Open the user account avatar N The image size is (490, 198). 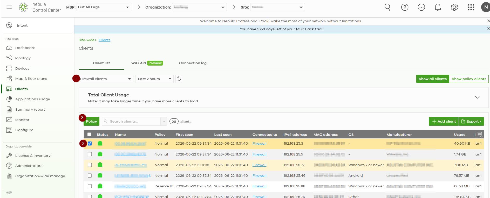(x=486, y=7)
